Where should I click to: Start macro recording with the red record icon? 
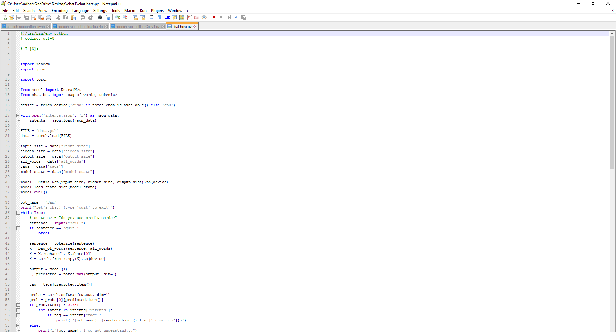(x=214, y=17)
